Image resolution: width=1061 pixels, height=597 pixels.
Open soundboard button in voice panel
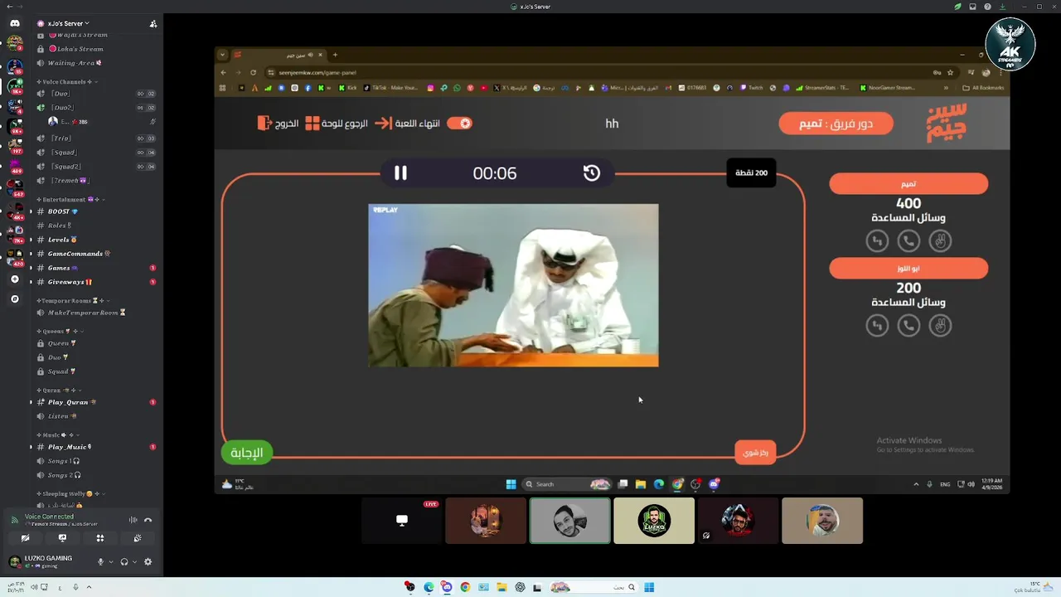137,538
